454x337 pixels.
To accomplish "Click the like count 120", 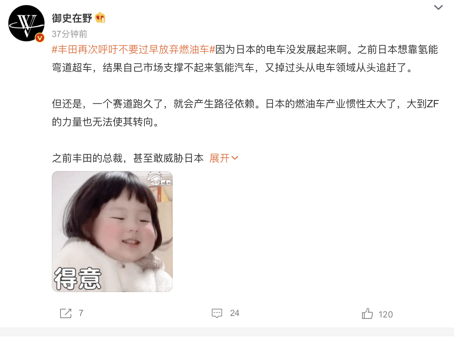I will tap(386, 315).
